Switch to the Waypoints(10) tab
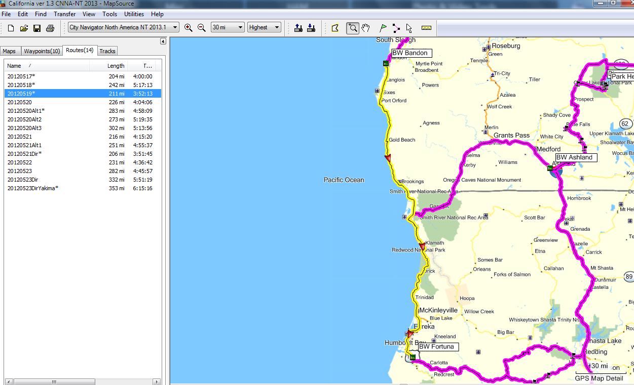Screen dimensions: 634x385 click(x=42, y=51)
